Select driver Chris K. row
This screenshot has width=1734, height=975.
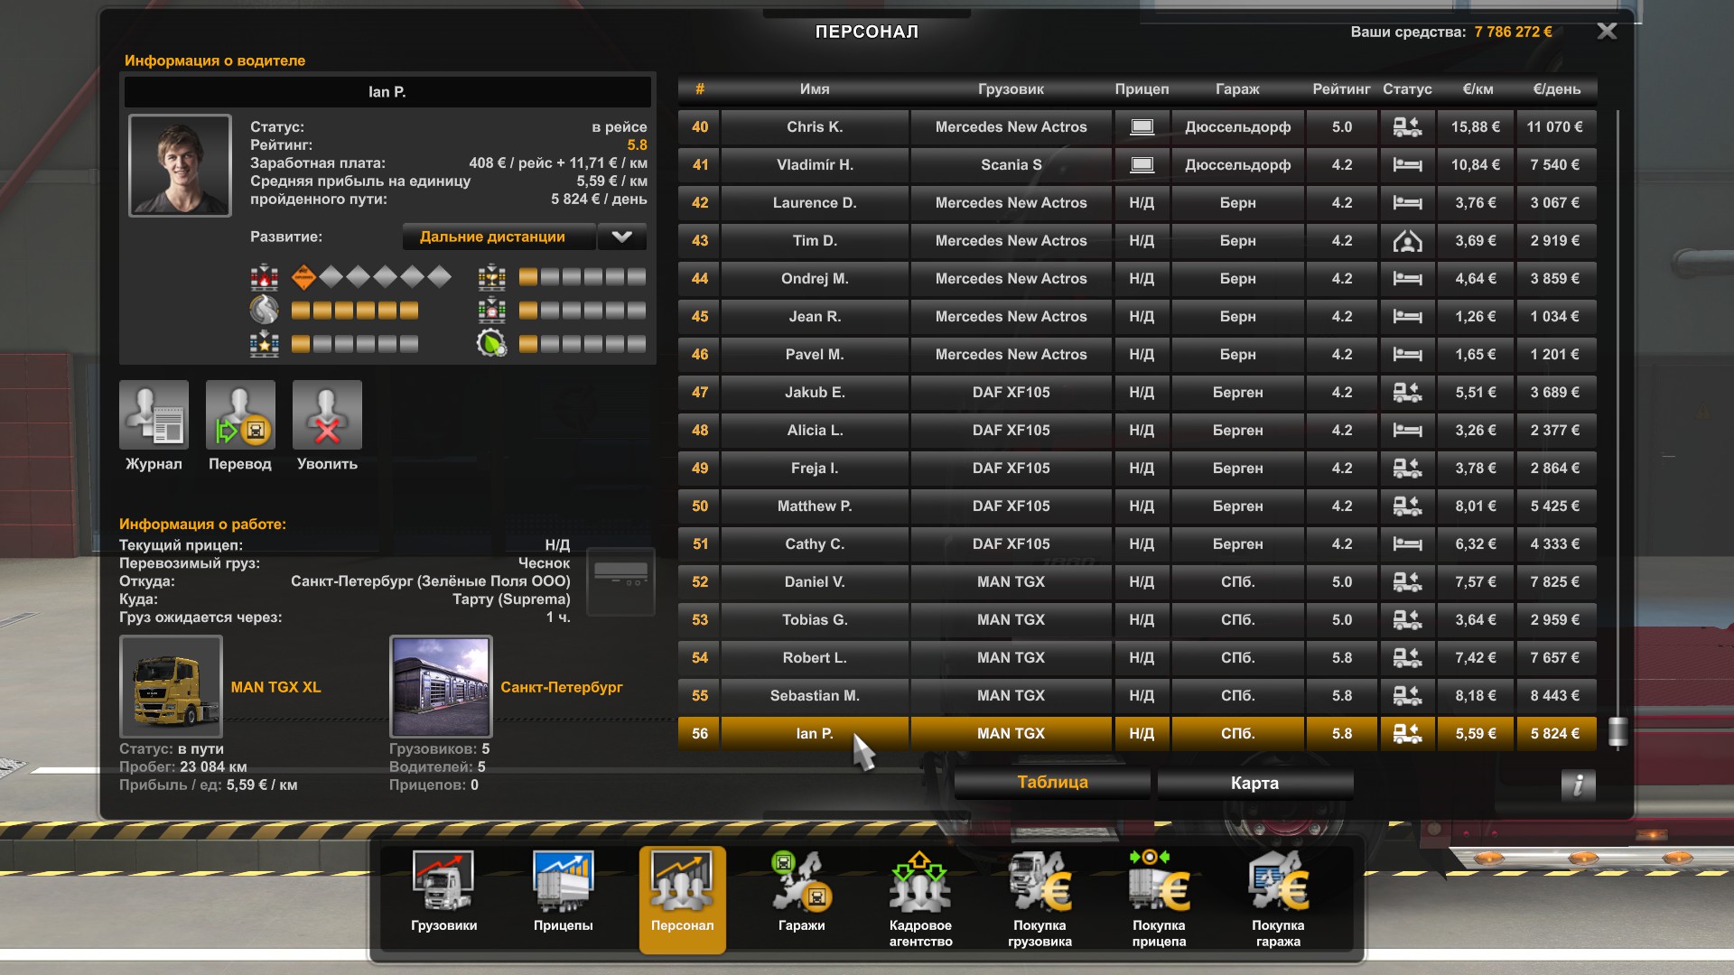(815, 127)
